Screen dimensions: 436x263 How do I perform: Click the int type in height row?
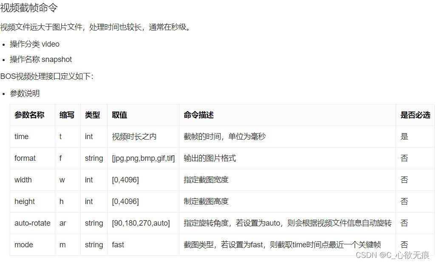coord(89,201)
